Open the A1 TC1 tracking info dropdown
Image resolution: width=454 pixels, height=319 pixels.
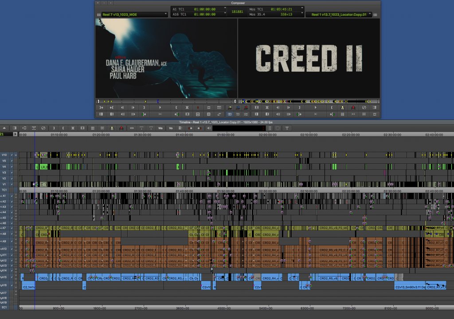coord(225,8)
